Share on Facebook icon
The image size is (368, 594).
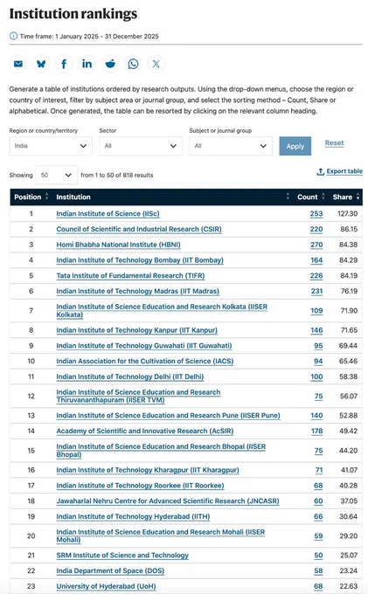coord(64,64)
